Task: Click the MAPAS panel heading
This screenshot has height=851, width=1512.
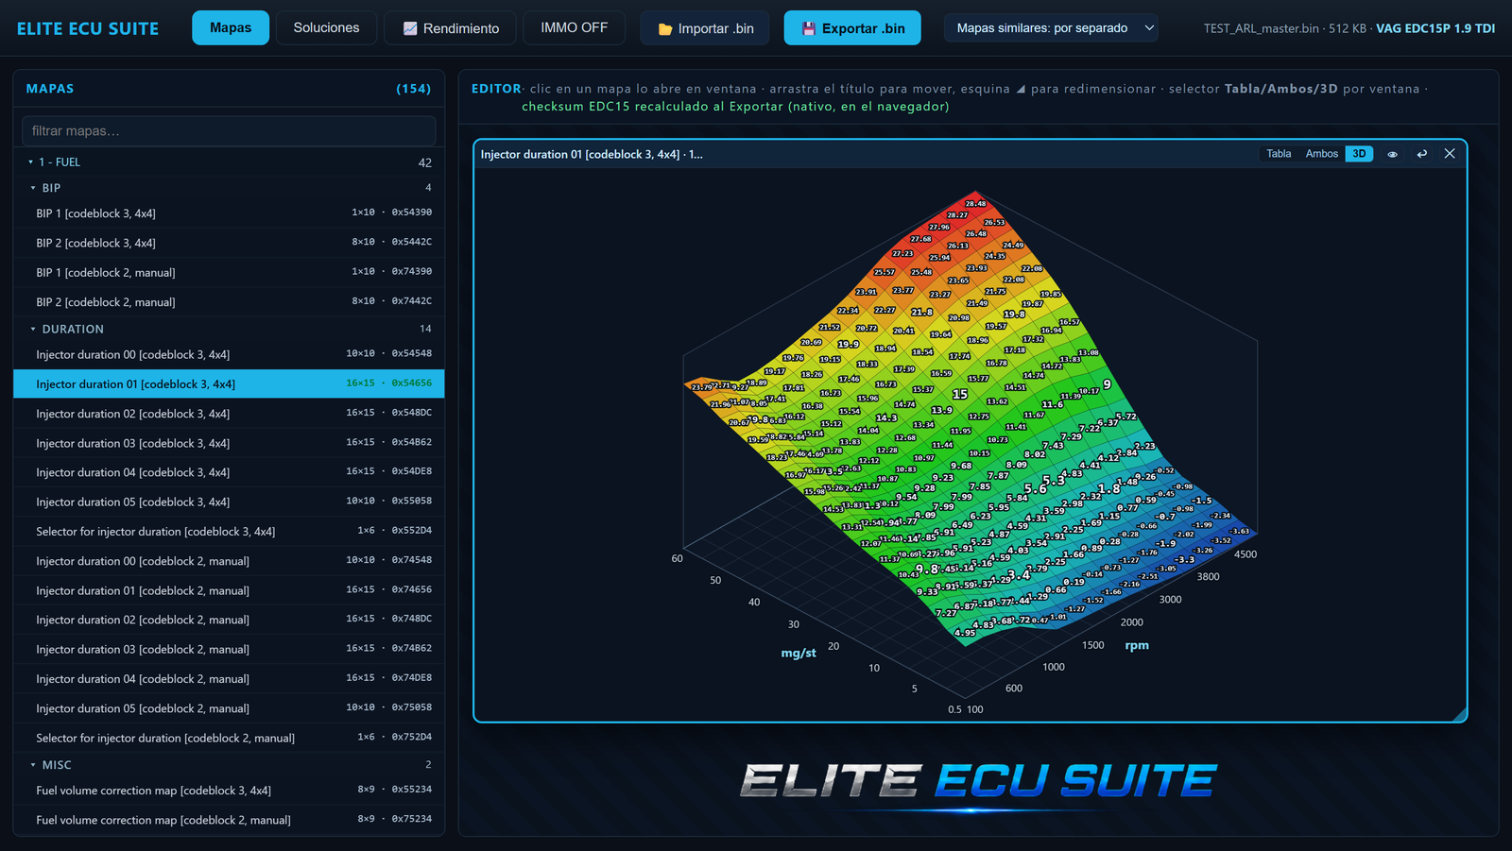Action: (x=50, y=88)
